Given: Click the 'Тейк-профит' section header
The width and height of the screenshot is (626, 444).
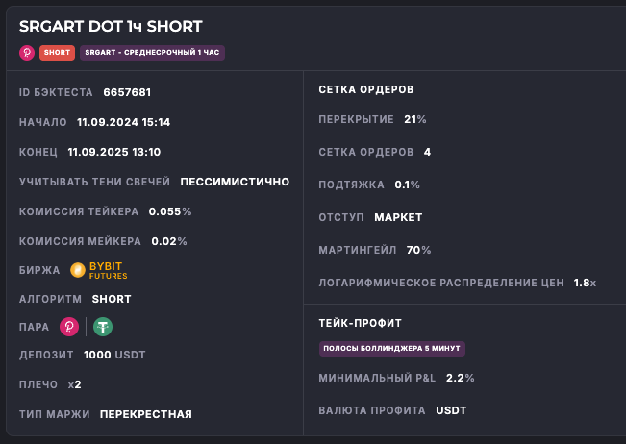Looking at the screenshot, I should click(x=360, y=323).
